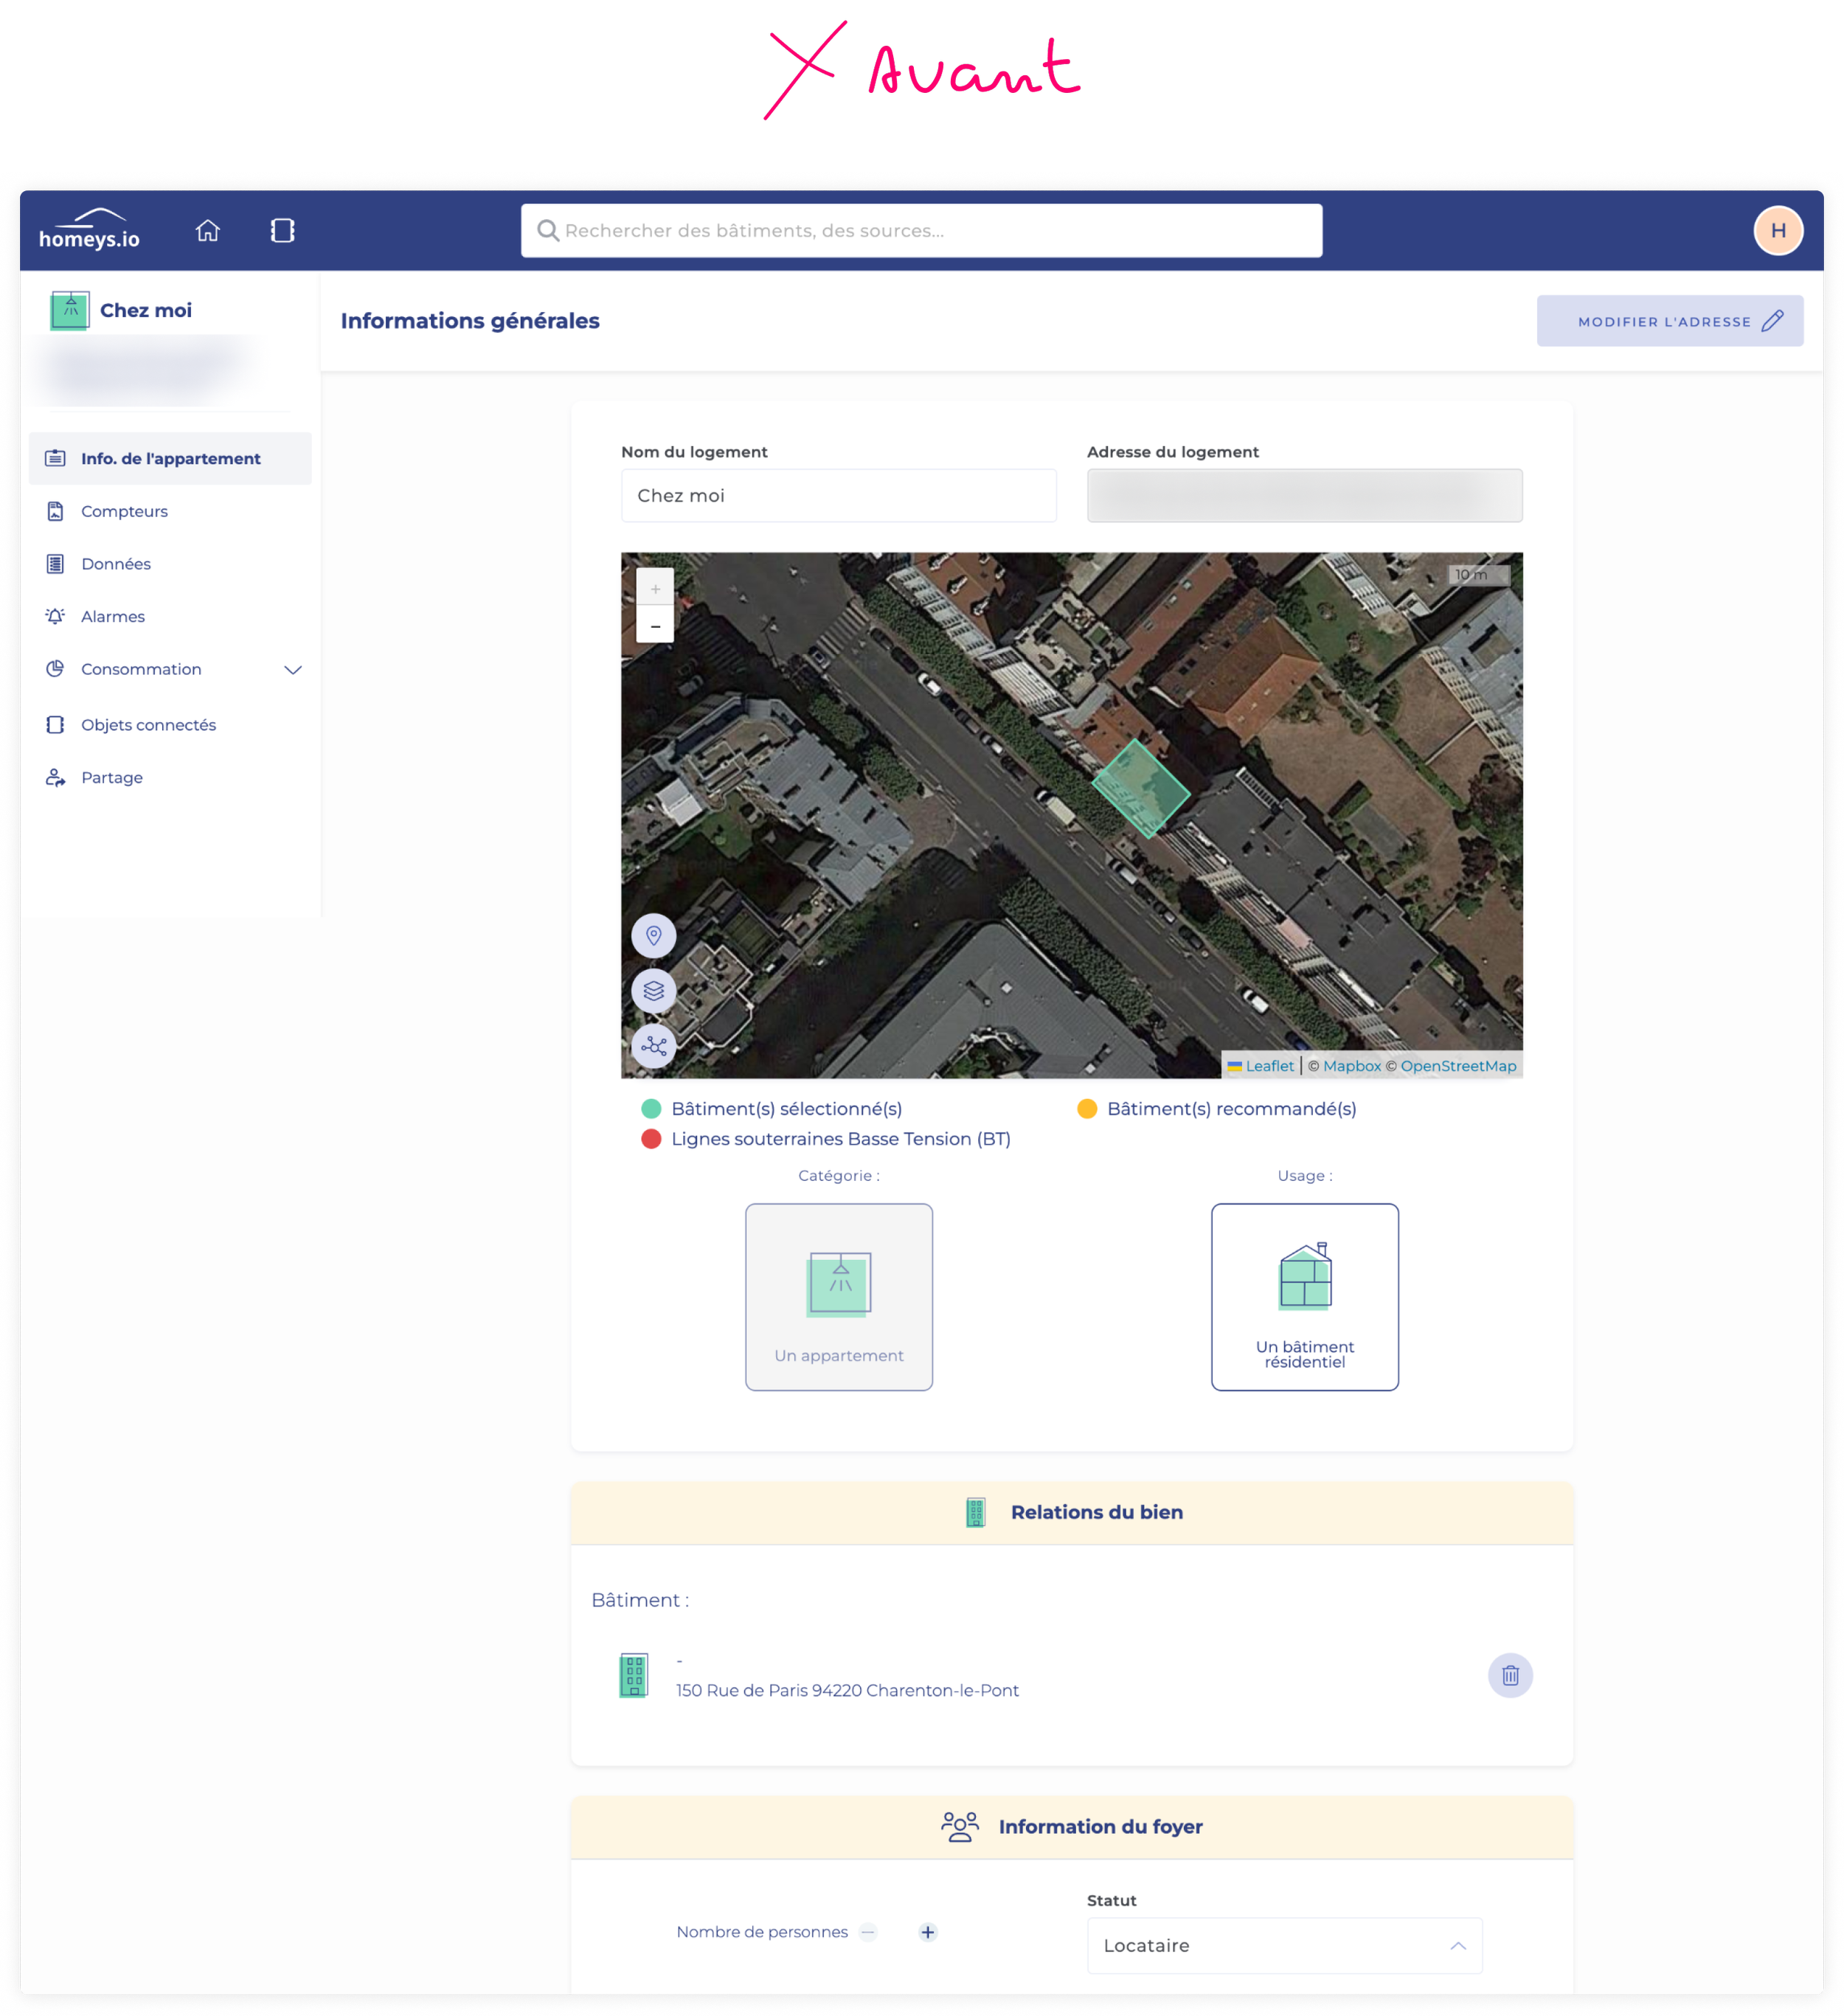Delete the 150 Rue de Paris building
Screen dimensions: 1844x2016
(x=1510, y=1675)
